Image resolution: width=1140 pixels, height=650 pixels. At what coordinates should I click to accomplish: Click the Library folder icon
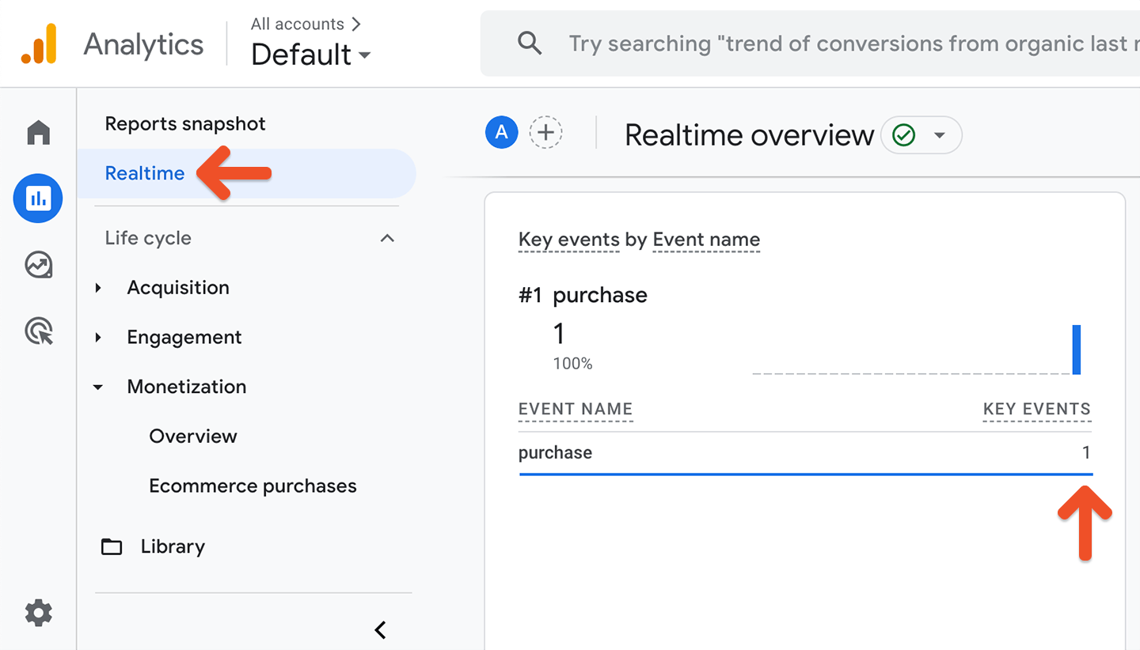point(112,546)
